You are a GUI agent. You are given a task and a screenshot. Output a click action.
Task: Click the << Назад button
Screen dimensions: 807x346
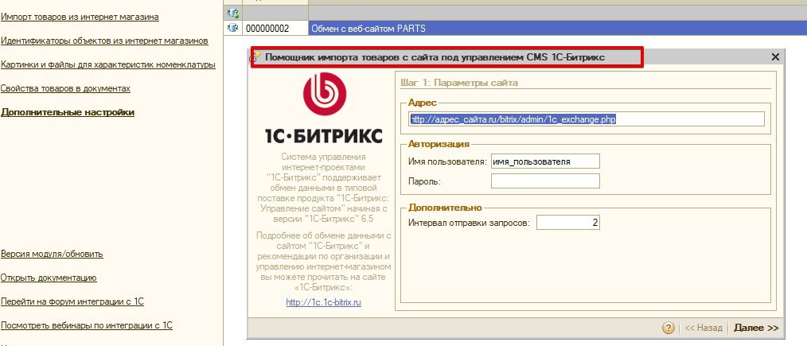[x=703, y=328]
